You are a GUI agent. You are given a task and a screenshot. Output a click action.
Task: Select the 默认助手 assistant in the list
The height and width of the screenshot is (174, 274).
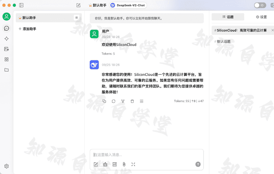coord(49,18)
